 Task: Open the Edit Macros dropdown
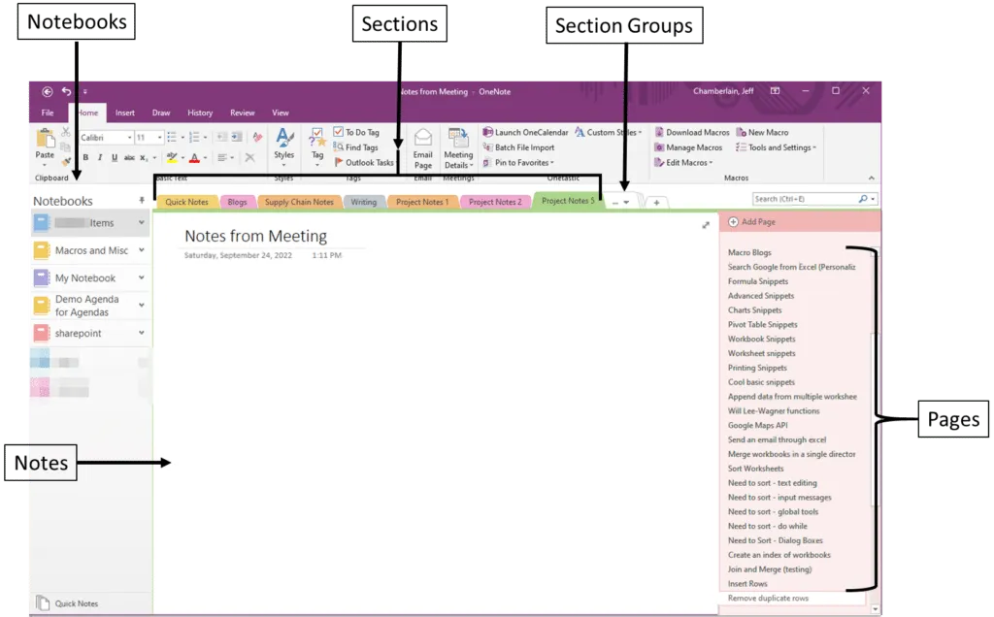coord(683,163)
